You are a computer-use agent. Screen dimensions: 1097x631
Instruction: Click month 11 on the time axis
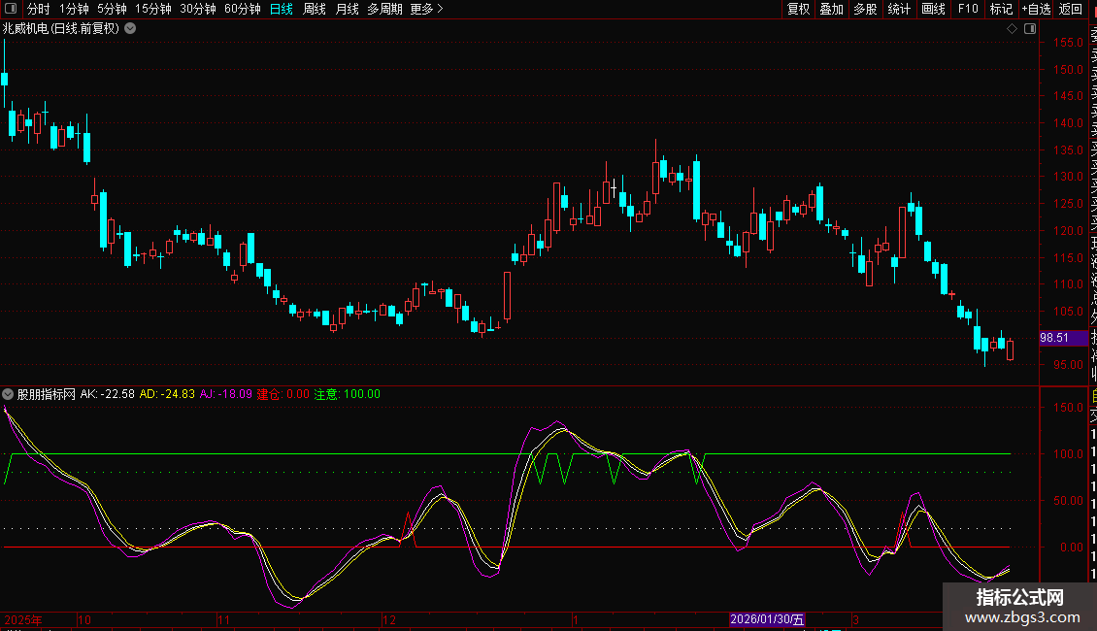[x=223, y=619]
